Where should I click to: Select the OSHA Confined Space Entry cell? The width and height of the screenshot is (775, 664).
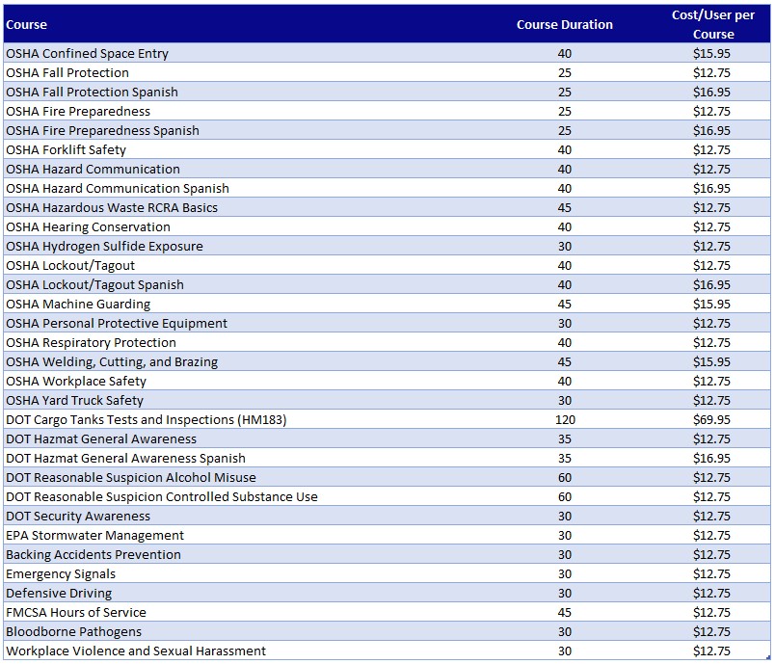[87, 53]
